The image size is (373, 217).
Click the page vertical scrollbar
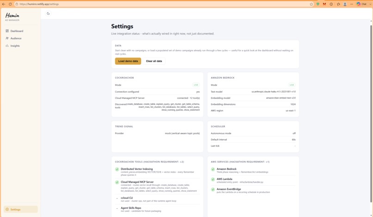(x=371, y=114)
